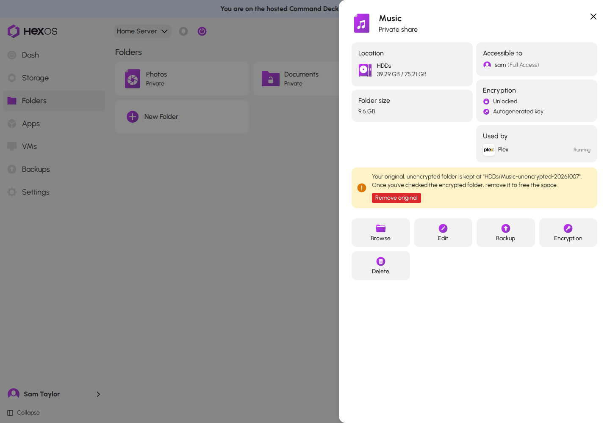
Task: Click the Music folder icon in panel header
Action: (x=362, y=23)
